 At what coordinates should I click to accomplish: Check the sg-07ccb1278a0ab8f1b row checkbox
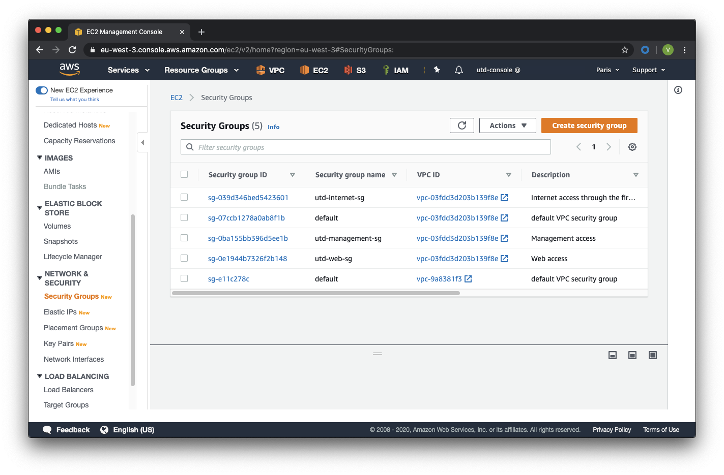pyautogui.click(x=184, y=217)
